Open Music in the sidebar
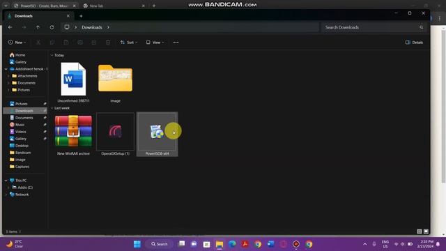This screenshot has height=251, width=446. click(x=20, y=125)
